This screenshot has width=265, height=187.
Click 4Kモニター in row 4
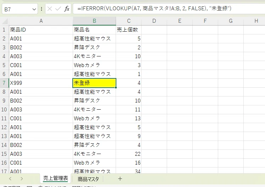tap(94, 56)
